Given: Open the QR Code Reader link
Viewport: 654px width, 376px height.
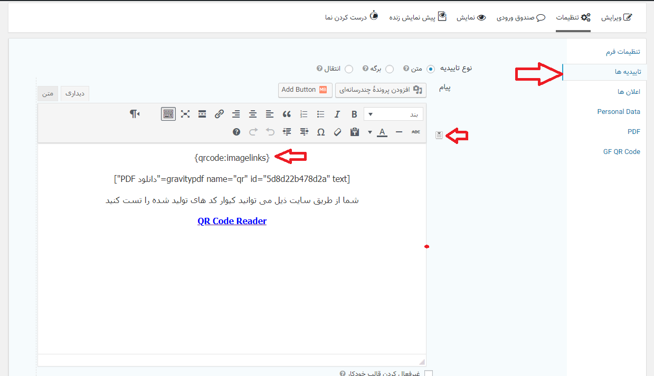Looking at the screenshot, I should [x=232, y=221].
